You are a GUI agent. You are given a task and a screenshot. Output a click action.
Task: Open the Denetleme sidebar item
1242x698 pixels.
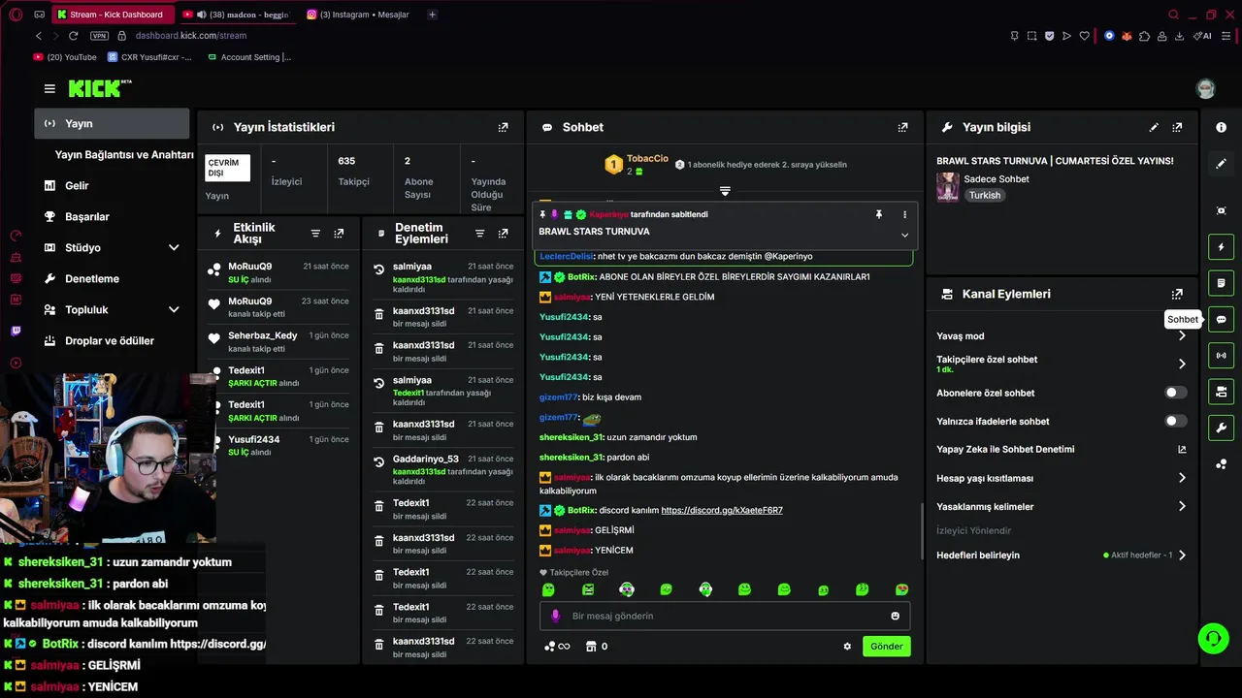pyautogui.click(x=92, y=279)
